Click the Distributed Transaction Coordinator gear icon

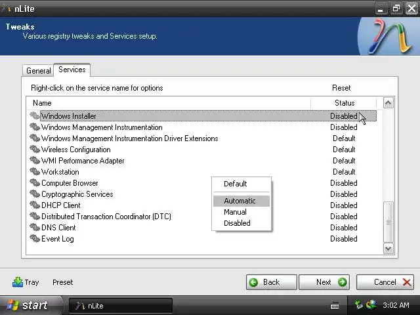tap(35, 216)
